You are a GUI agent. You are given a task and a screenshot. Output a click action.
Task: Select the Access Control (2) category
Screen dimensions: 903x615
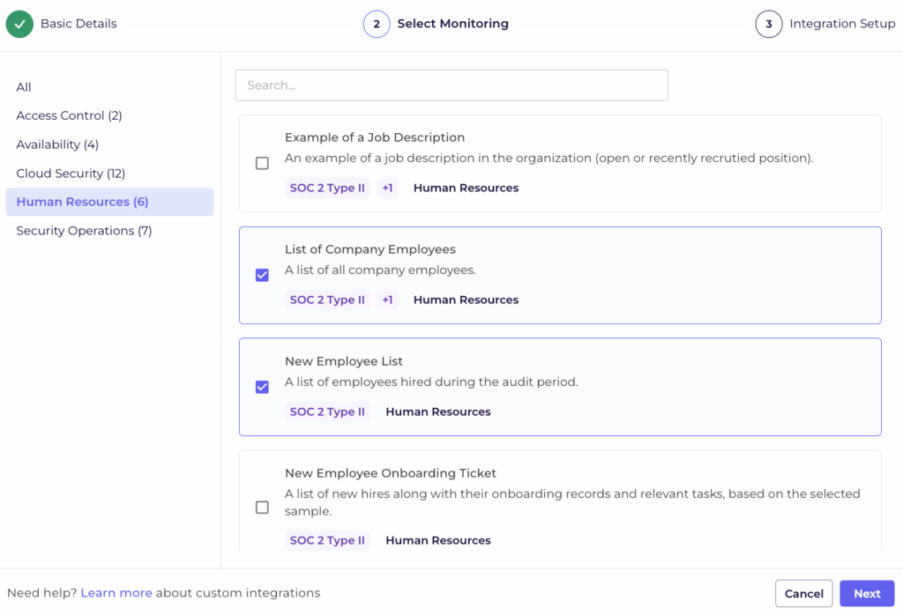[x=69, y=115]
